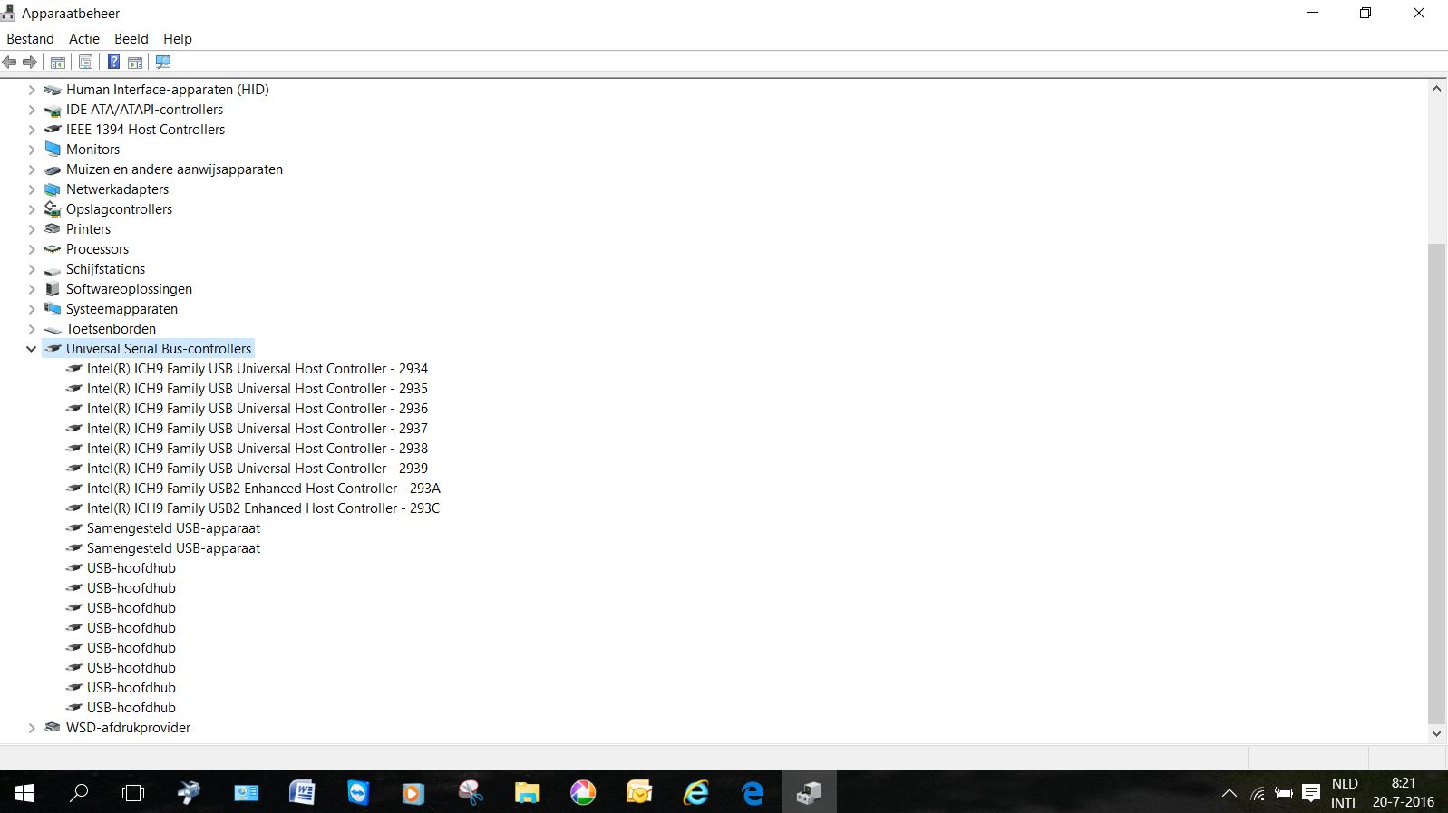1448x813 pixels.
Task: Click the scrollbar down arrow
Action: pyautogui.click(x=1436, y=733)
